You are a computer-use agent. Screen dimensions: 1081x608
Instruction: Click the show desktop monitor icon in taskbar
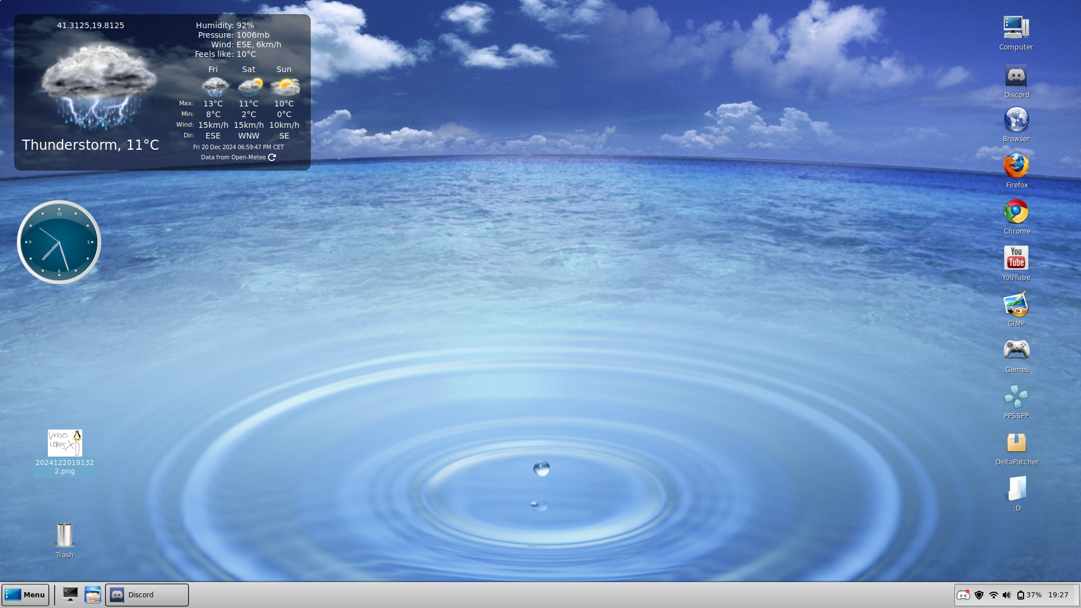coord(70,595)
